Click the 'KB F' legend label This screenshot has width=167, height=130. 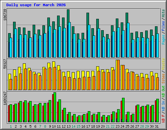163,119
